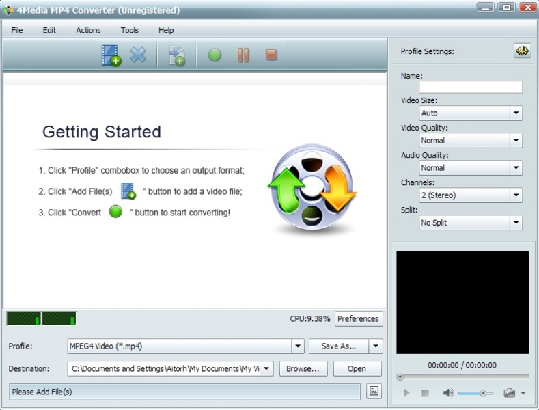Mute the preview speaker icon
The height and width of the screenshot is (410, 539).
coord(448,393)
